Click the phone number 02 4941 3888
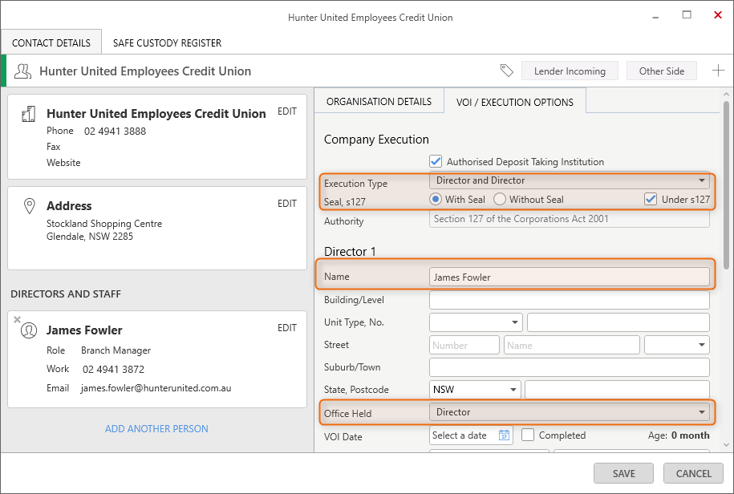This screenshot has width=734, height=494. (116, 132)
